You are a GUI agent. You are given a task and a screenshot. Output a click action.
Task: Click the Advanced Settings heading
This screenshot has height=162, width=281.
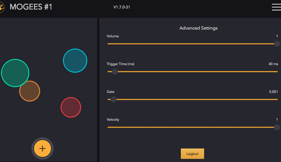click(198, 28)
